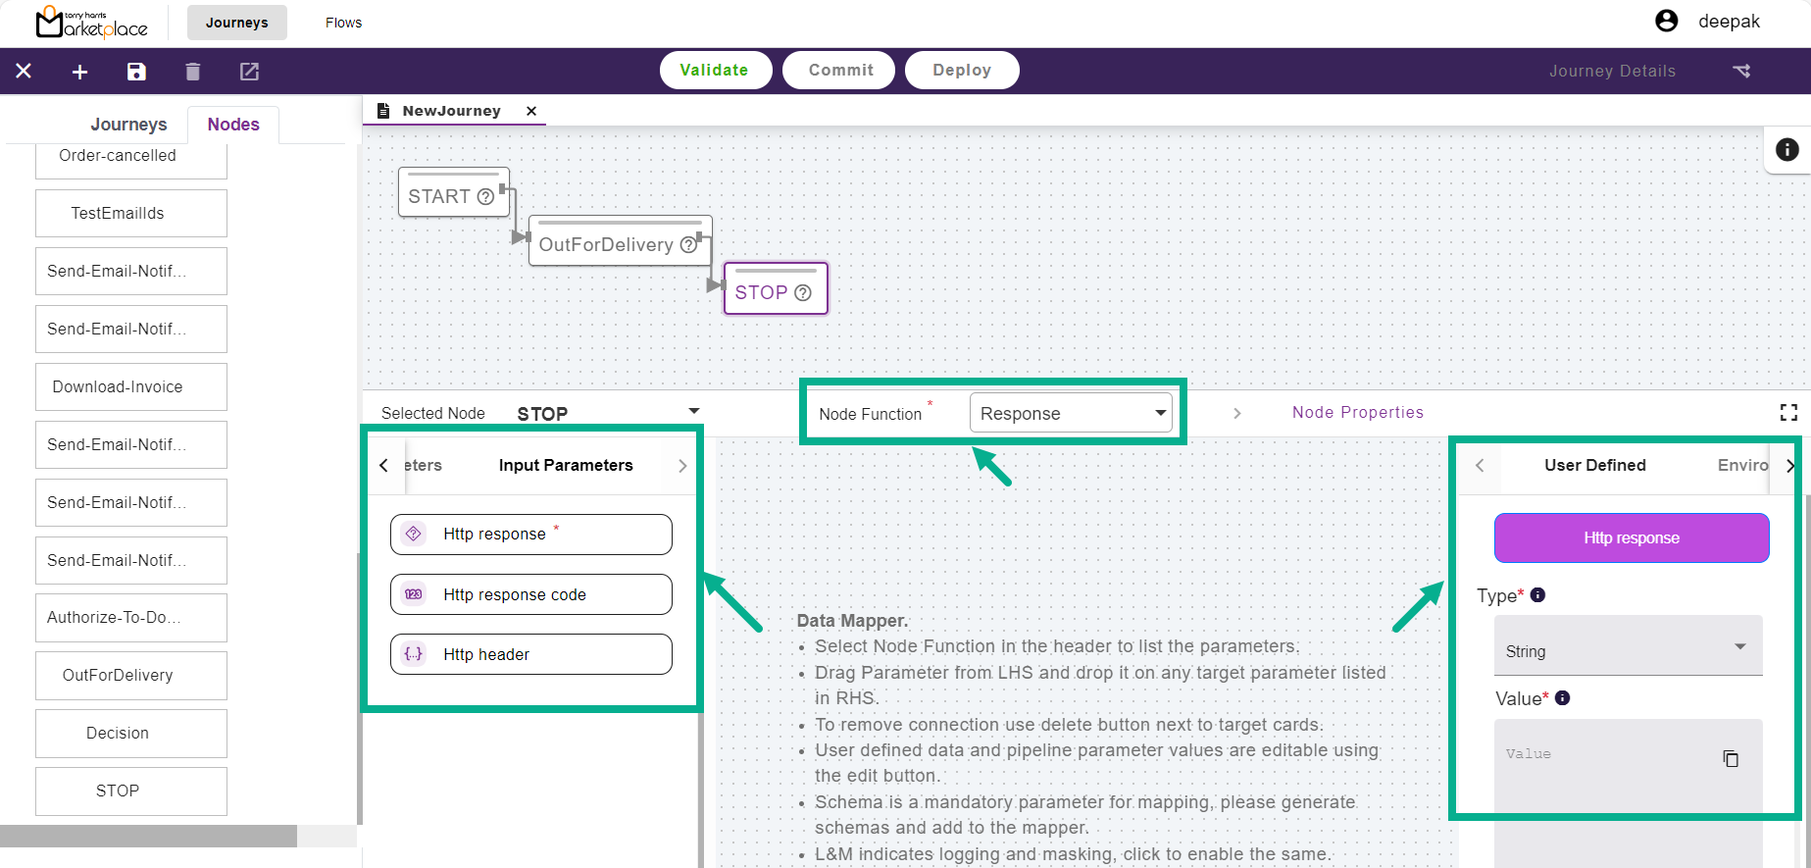Open the Type String dropdown
This screenshot has height=868, width=1811.
tap(1628, 649)
